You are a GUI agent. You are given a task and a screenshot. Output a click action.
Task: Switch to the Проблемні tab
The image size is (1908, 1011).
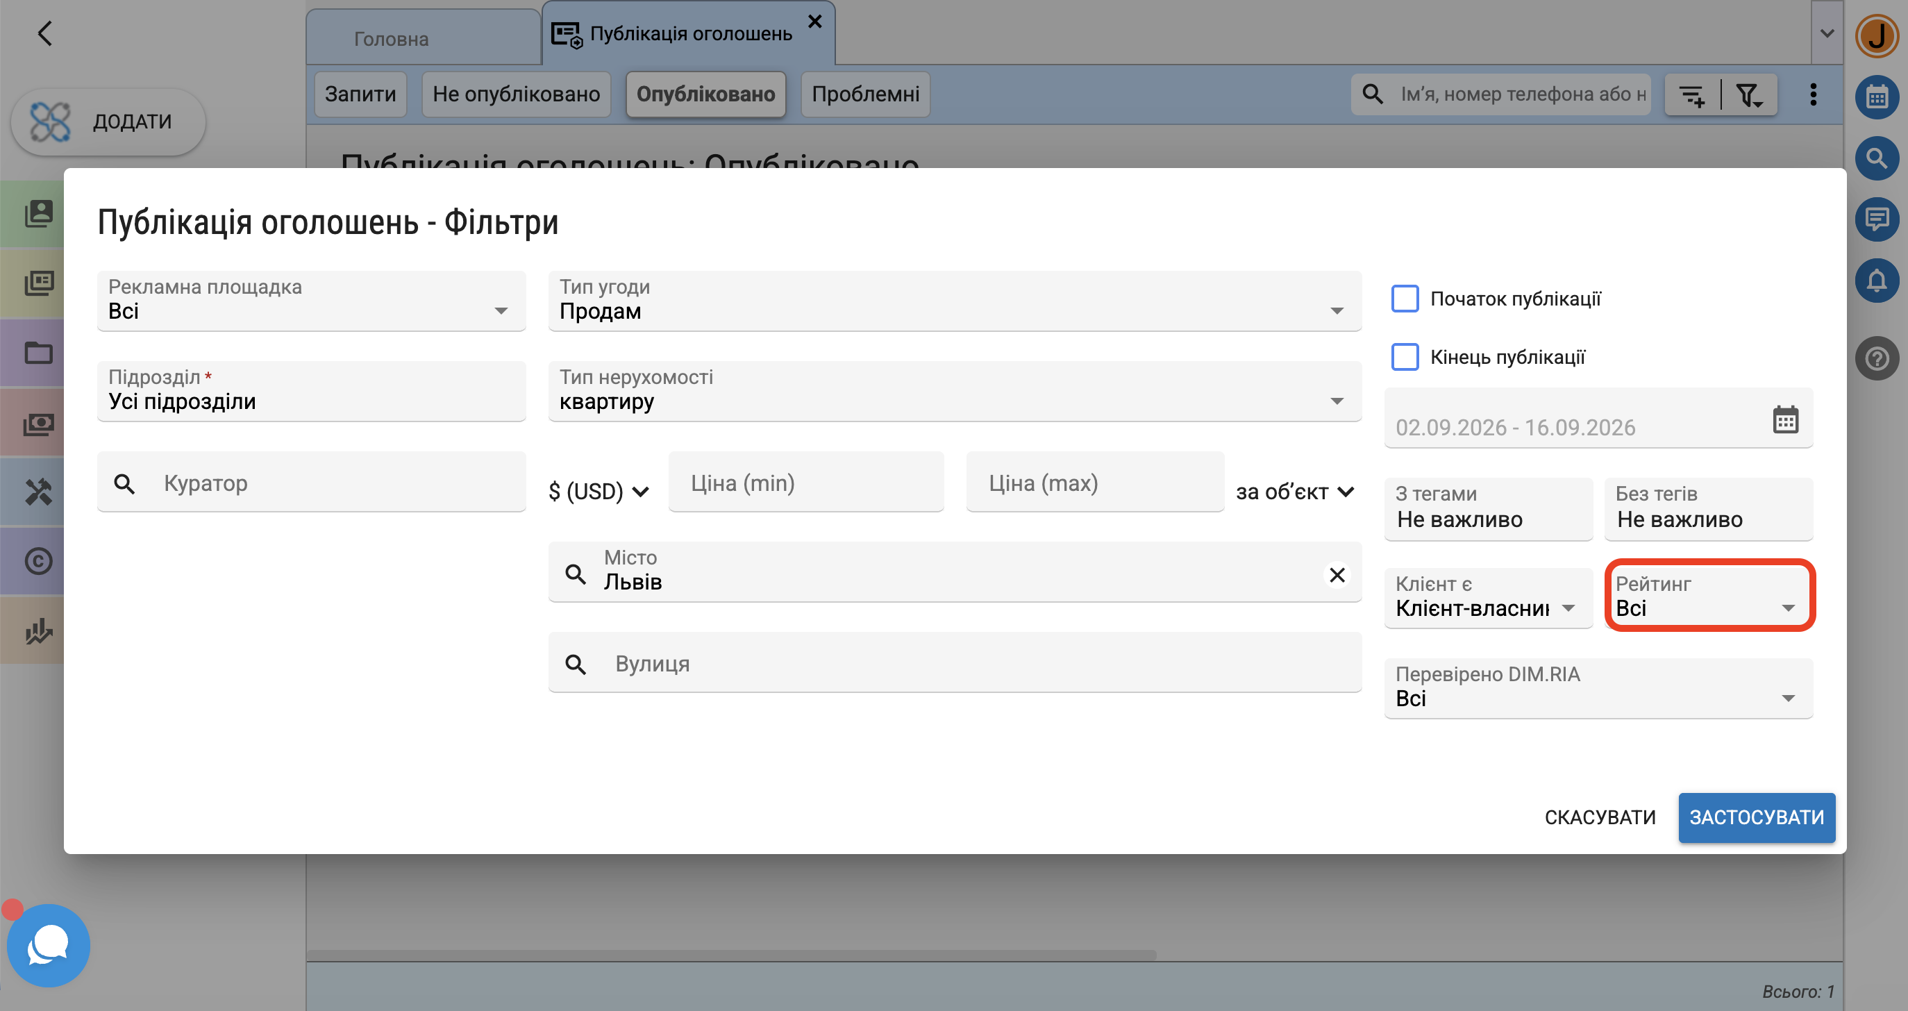(865, 94)
